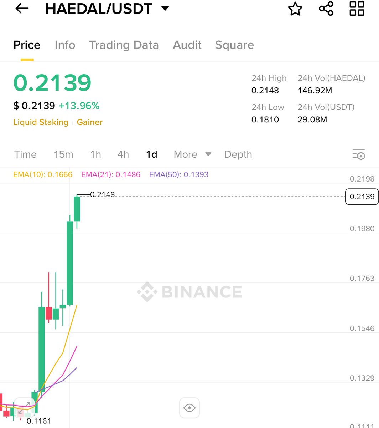Open the Audit tab
This screenshot has height=428, width=379.
point(187,45)
